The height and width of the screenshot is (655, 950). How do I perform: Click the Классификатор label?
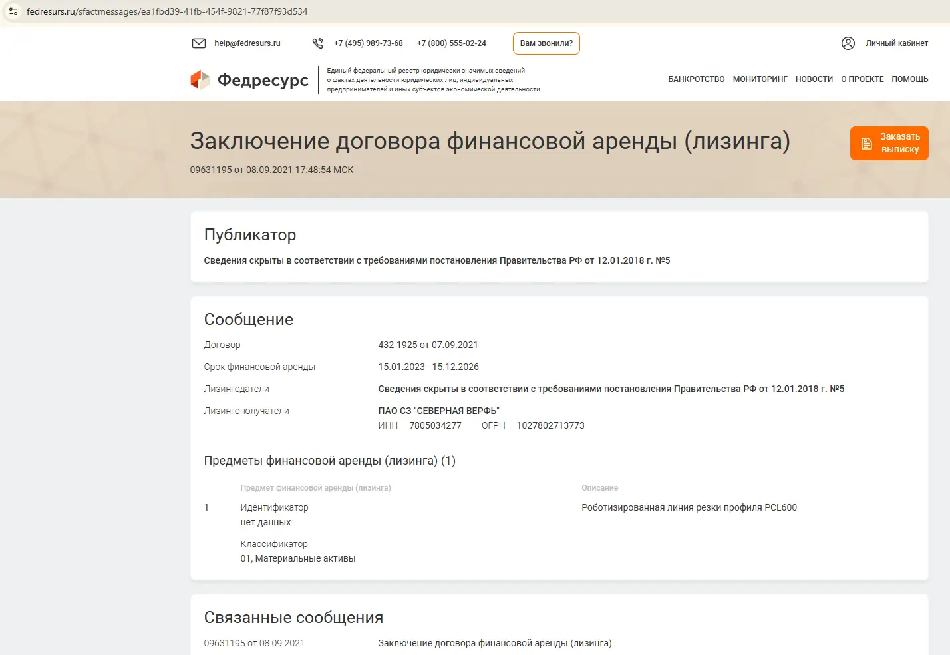[274, 544]
